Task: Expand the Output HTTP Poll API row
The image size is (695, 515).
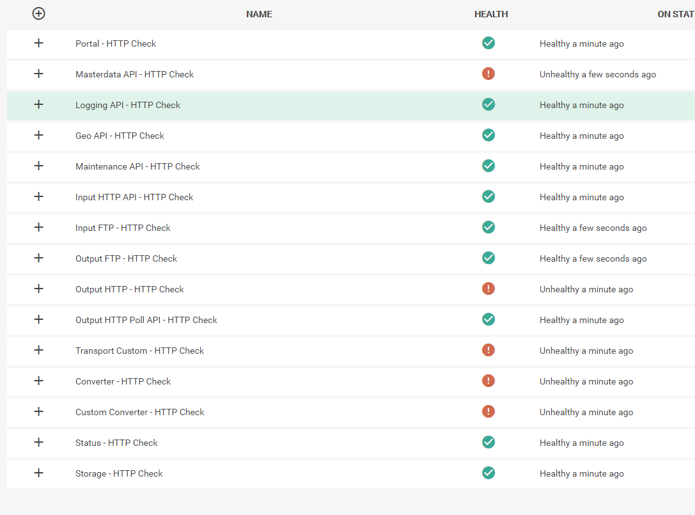Action: tap(38, 319)
